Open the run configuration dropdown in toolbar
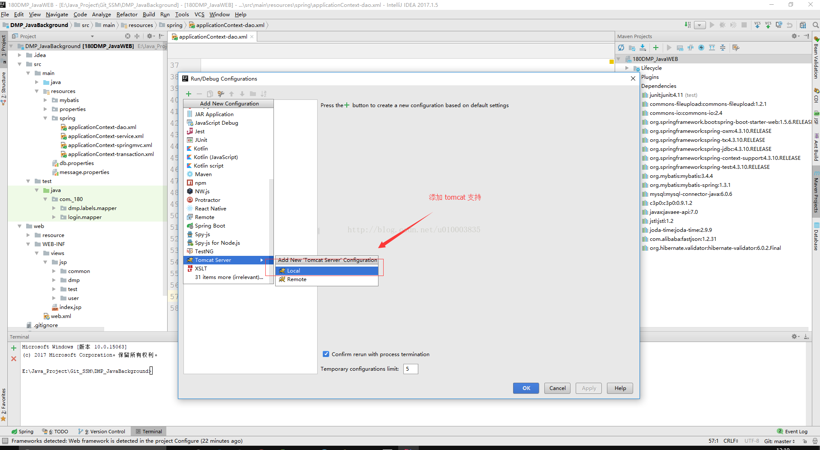820x450 pixels. (700, 25)
